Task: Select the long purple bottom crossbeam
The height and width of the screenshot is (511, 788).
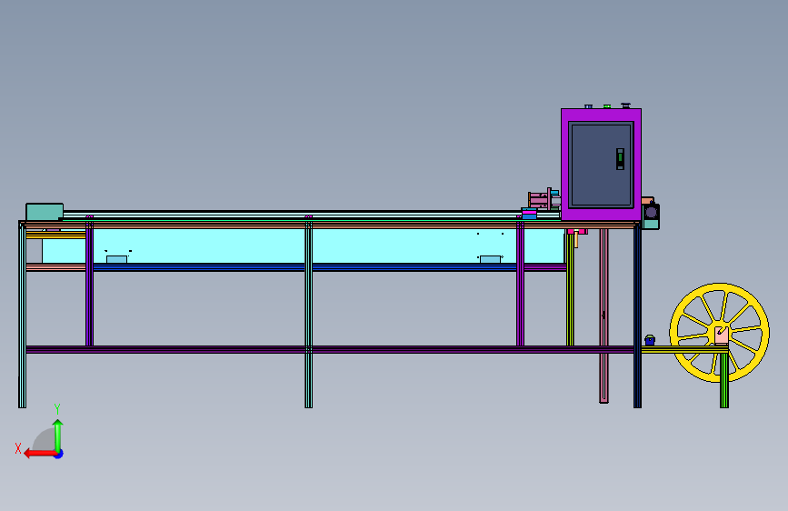Action: tap(329, 349)
